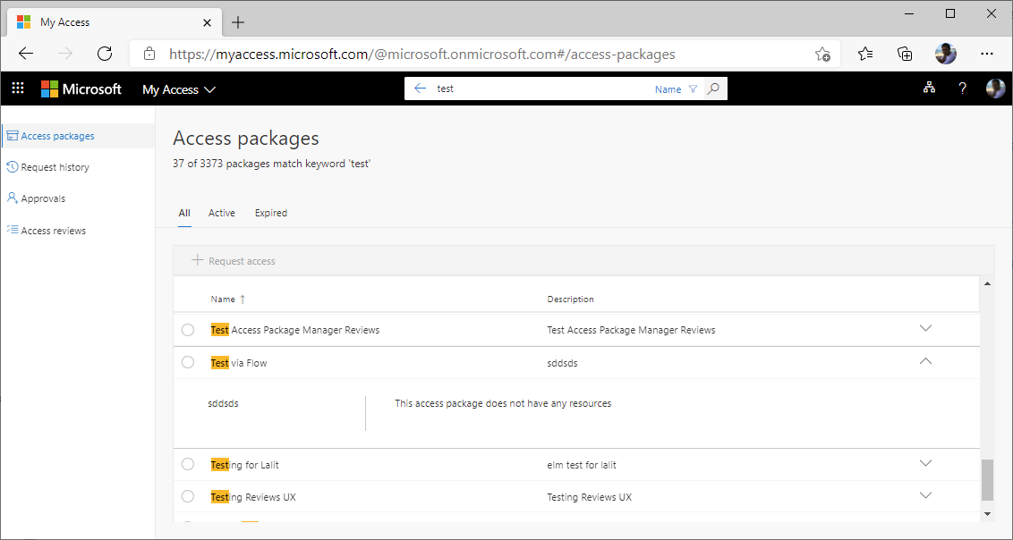Click the search magnifier icon
Image resolution: width=1013 pixels, height=540 pixels.
[x=713, y=88]
